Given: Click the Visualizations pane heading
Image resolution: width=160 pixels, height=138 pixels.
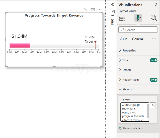Looking at the screenshot, I should (x=130, y=5).
